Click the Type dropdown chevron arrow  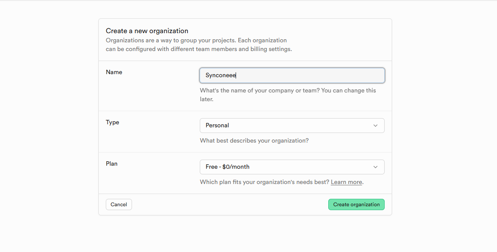click(375, 126)
